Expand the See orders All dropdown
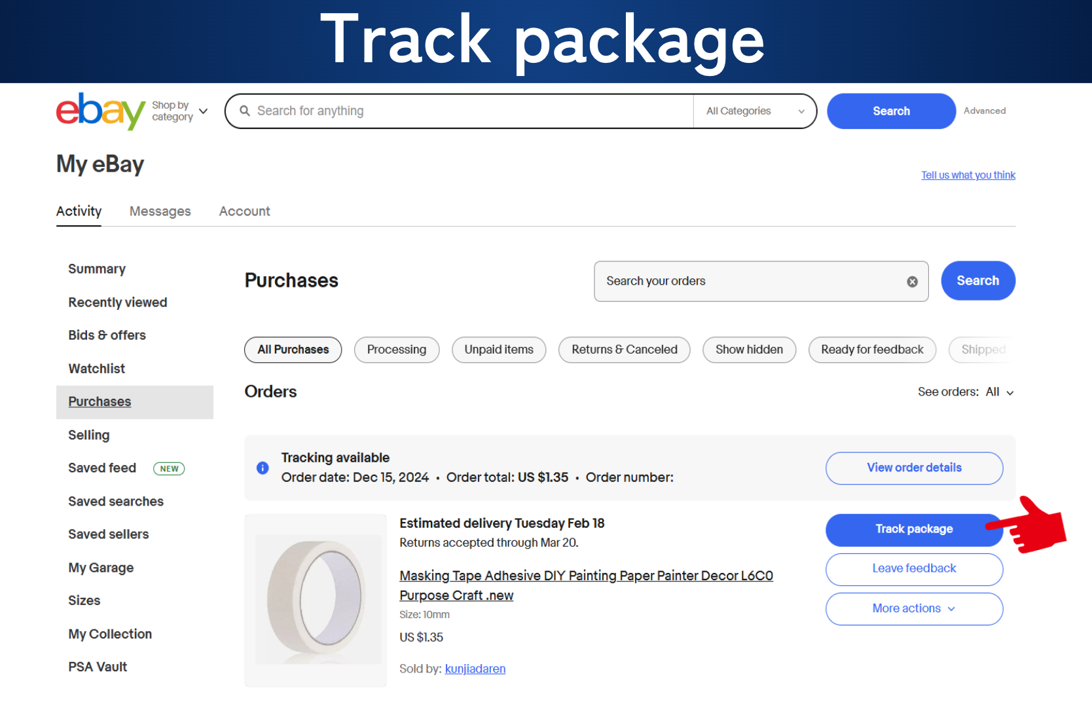Viewport: 1092px width, 702px height. 966,392
